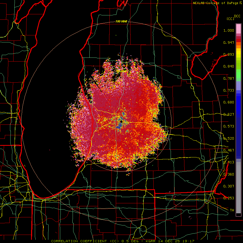The height and width of the screenshot is (243, 243).
Task: Click the 0.733 legend value
Action: 229,90
